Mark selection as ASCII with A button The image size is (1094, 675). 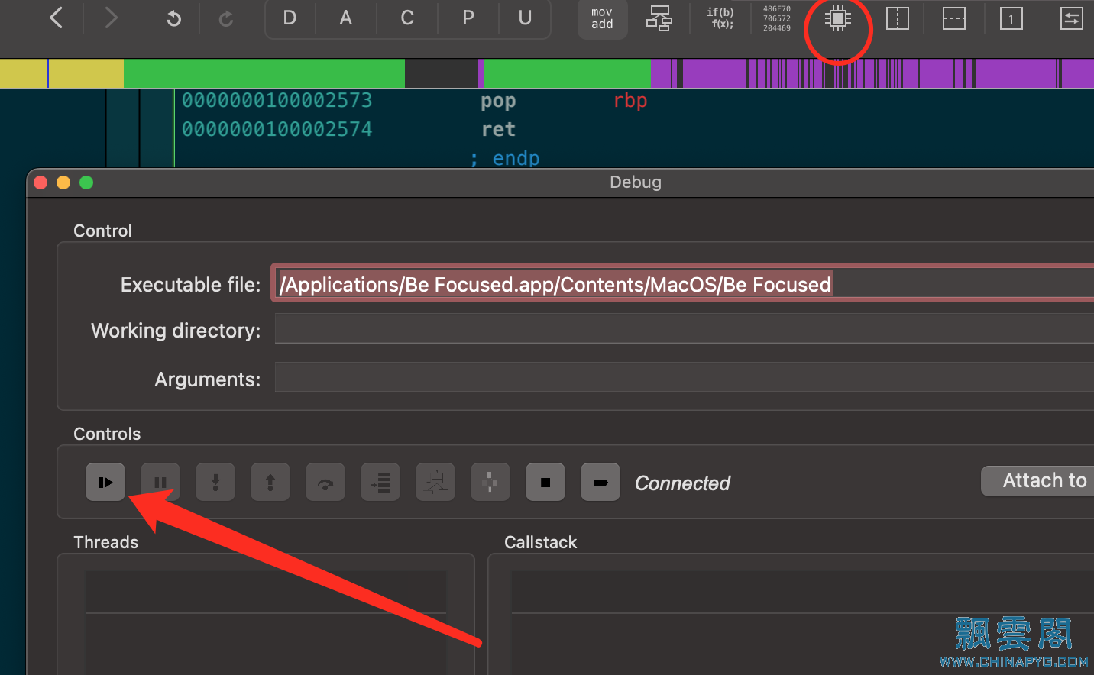[346, 18]
